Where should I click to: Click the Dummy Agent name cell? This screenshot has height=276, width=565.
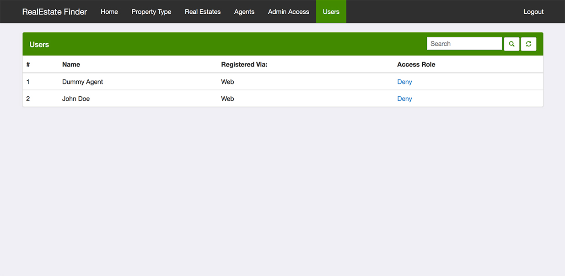click(x=82, y=82)
